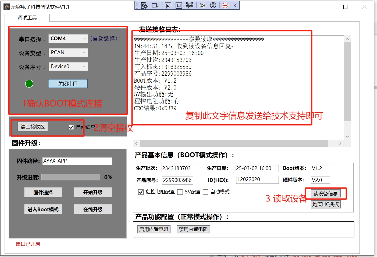This screenshot has width=377, height=257.
Task: Open the 串口选择 COM4 dropdown
Action: [68, 39]
